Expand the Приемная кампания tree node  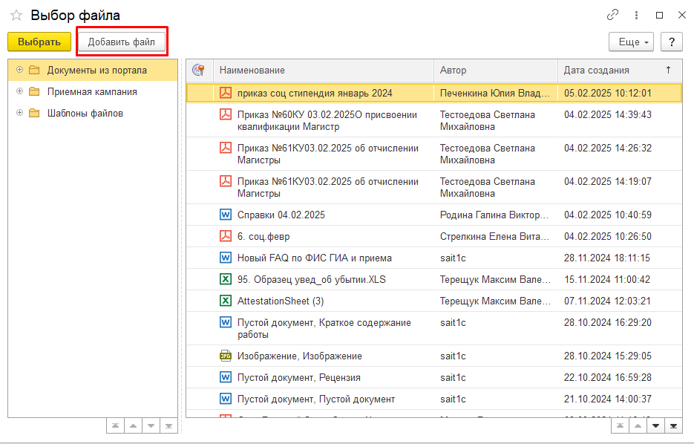click(x=19, y=92)
